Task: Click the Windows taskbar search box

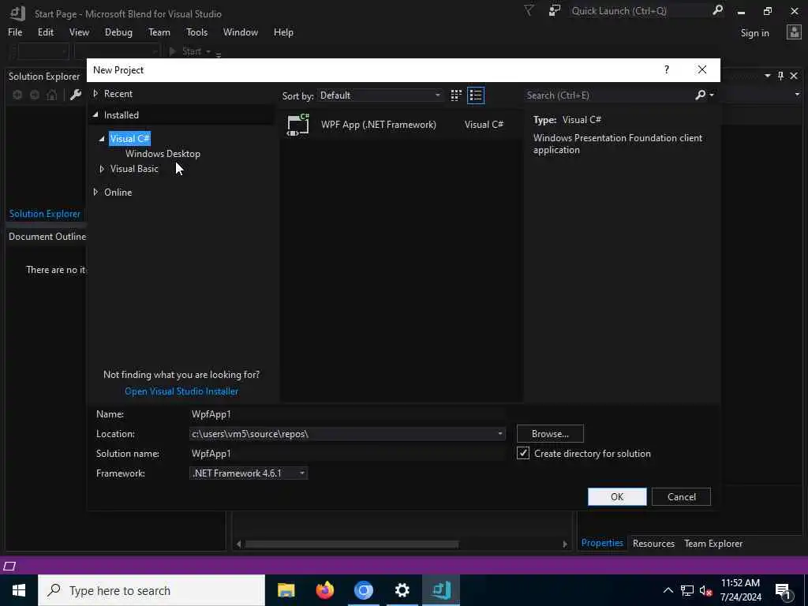Action: 151,590
